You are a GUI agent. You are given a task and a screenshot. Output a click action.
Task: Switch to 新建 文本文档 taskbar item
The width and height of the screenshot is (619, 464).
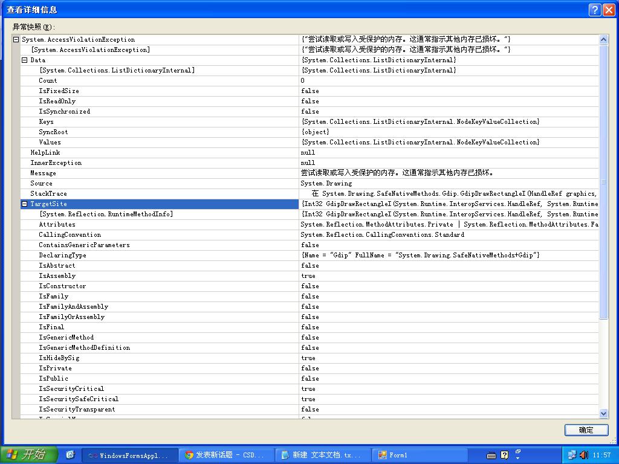coord(323,456)
